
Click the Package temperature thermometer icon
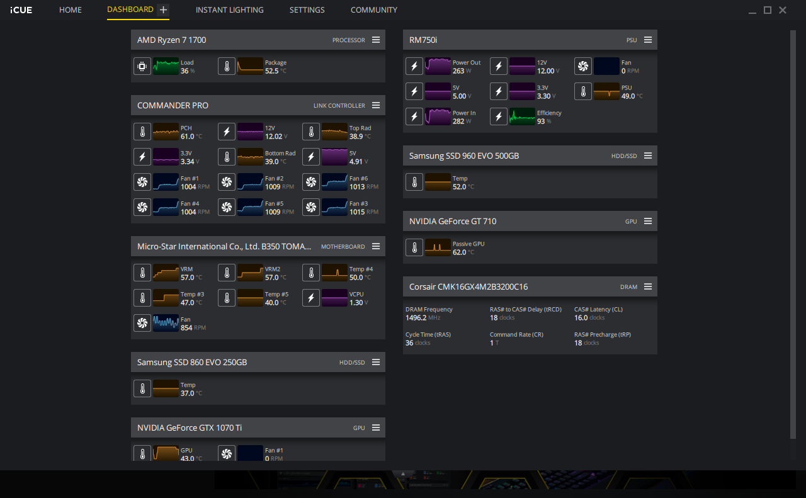coord(227,66)
